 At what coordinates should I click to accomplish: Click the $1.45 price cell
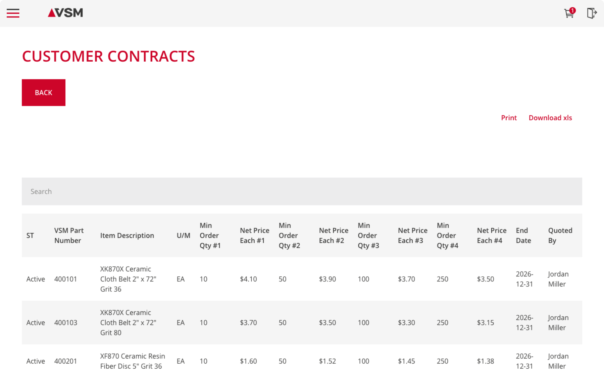tap(406, 361)
